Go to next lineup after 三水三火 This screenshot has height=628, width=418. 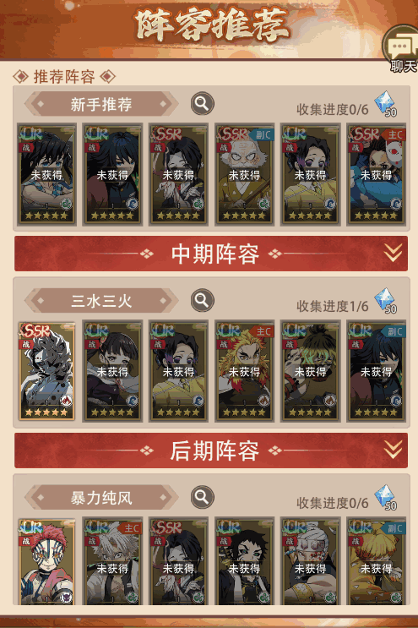tap(166, 301)
